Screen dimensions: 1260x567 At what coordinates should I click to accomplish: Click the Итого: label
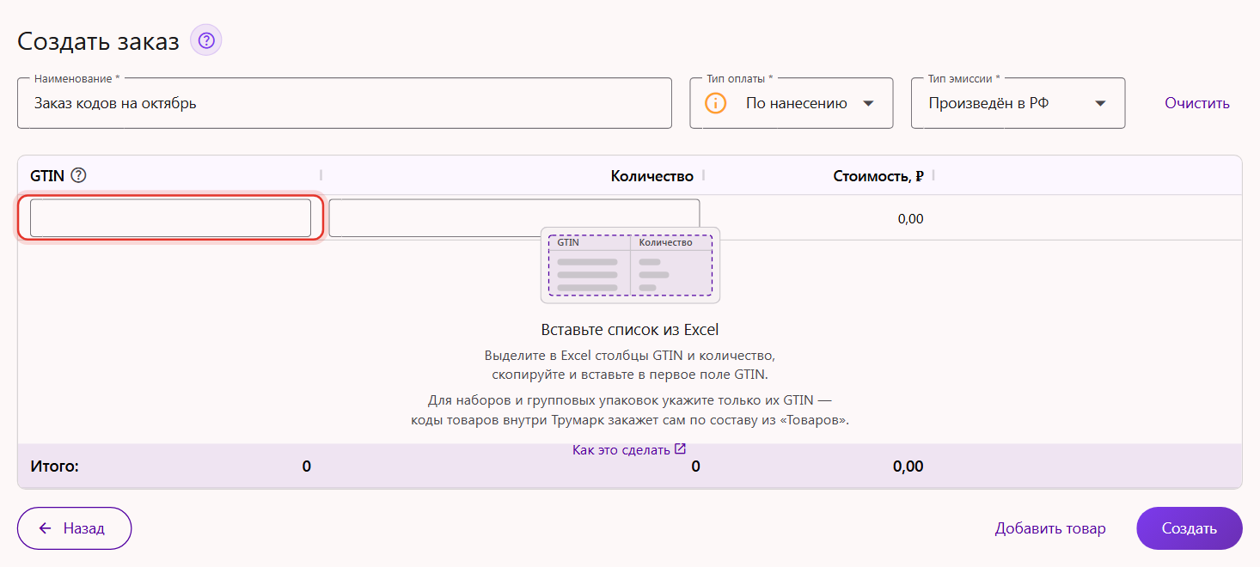54,466
